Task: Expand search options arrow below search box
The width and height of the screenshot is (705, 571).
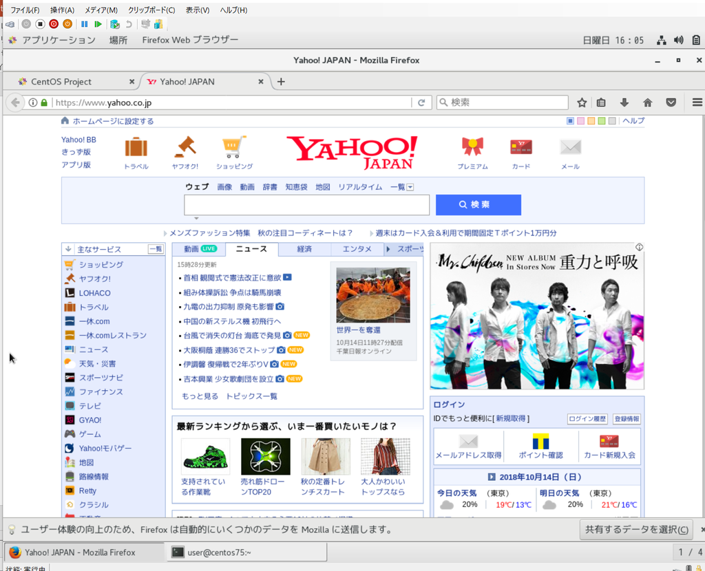Action: tap(196, 218)
